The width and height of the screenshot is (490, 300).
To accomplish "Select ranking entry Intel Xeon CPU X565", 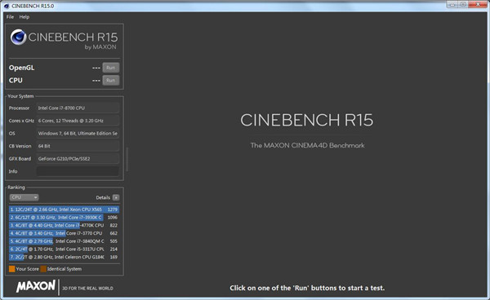I will (64, 210).
